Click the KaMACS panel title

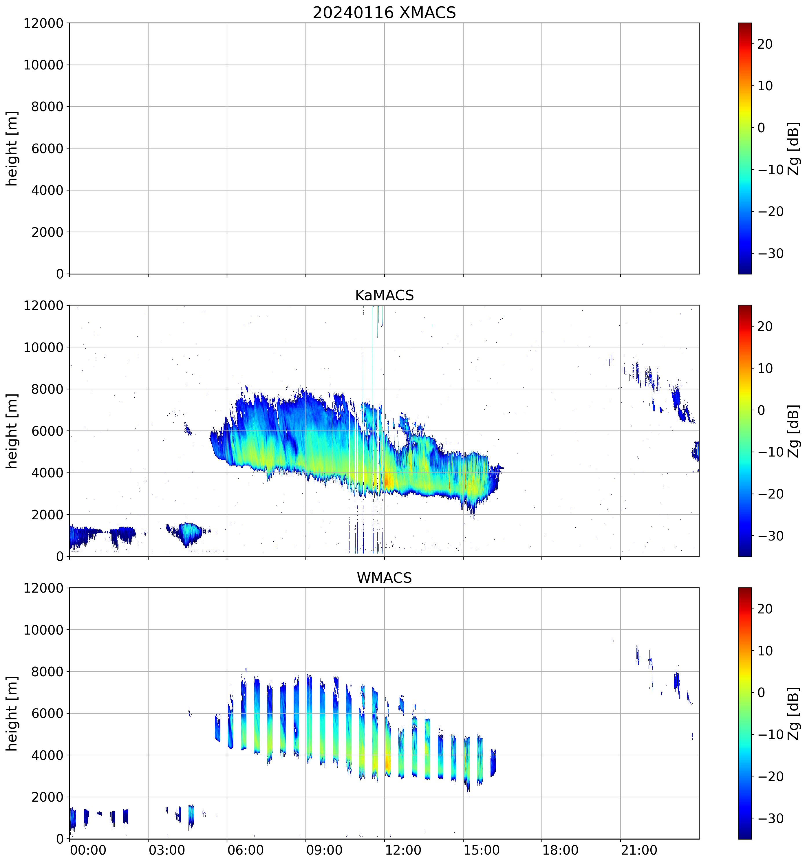pos(384,296)
